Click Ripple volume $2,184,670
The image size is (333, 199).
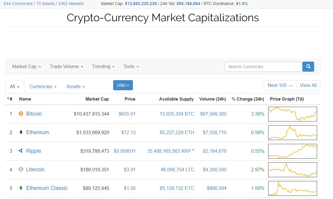click(x=215, y=151)
